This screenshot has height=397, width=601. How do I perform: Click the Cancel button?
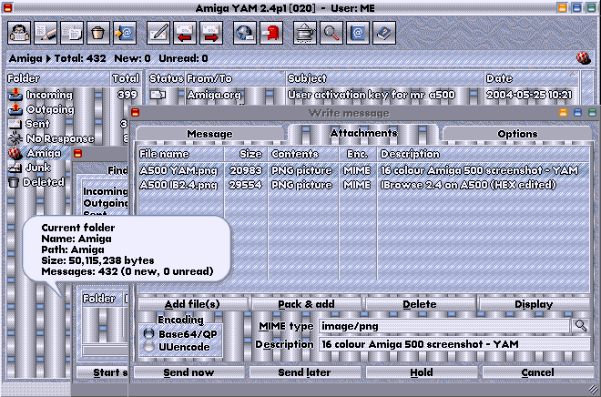pos(537,372)
